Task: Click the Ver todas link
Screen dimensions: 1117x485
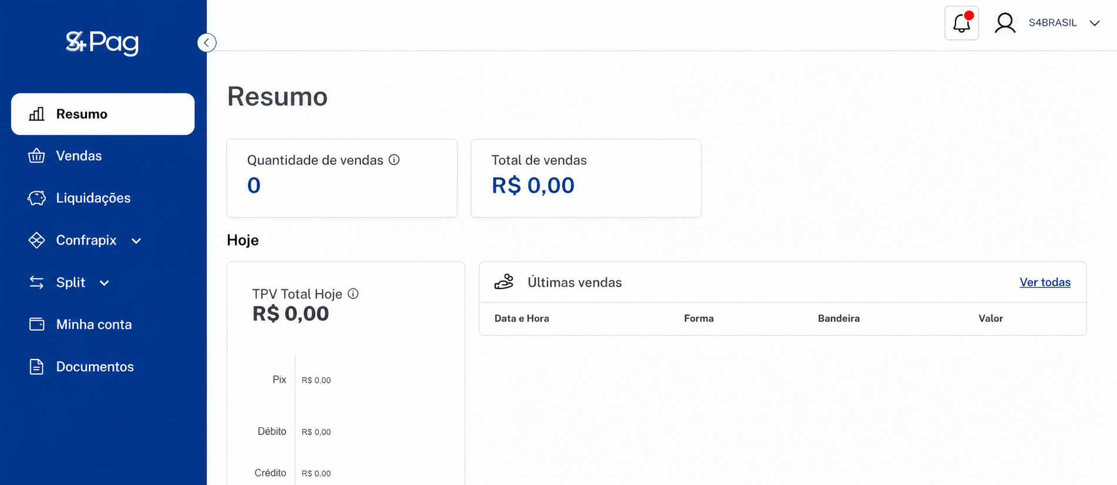Action: (x=1045, y=282)
